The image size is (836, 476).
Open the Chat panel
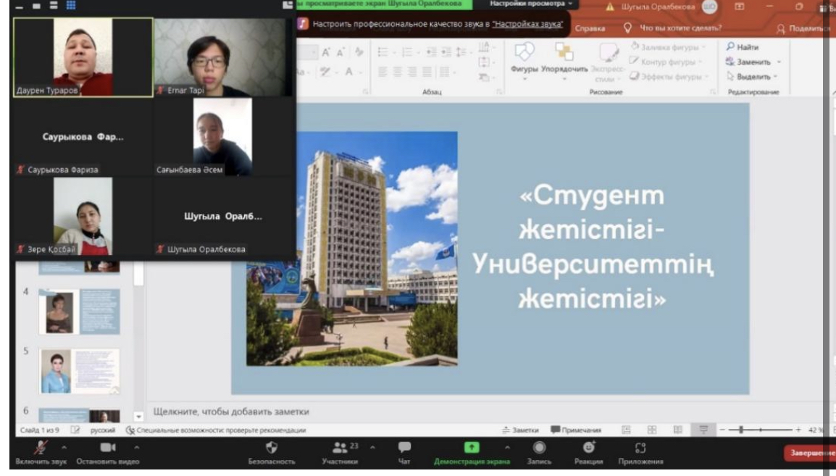pos(404,448)
